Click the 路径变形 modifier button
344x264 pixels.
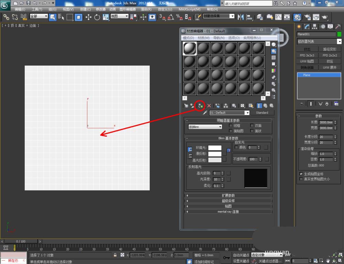pyautogui.click(x=330, y=49)
